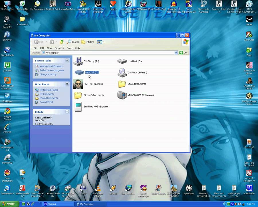Select VIMICRO USB PC Camera icon
The height and width of the screenshot is (207, 258).
(122, 95)
